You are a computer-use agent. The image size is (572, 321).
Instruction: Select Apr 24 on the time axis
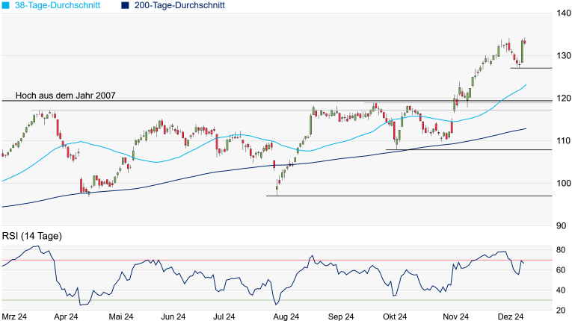pos(67,317)
